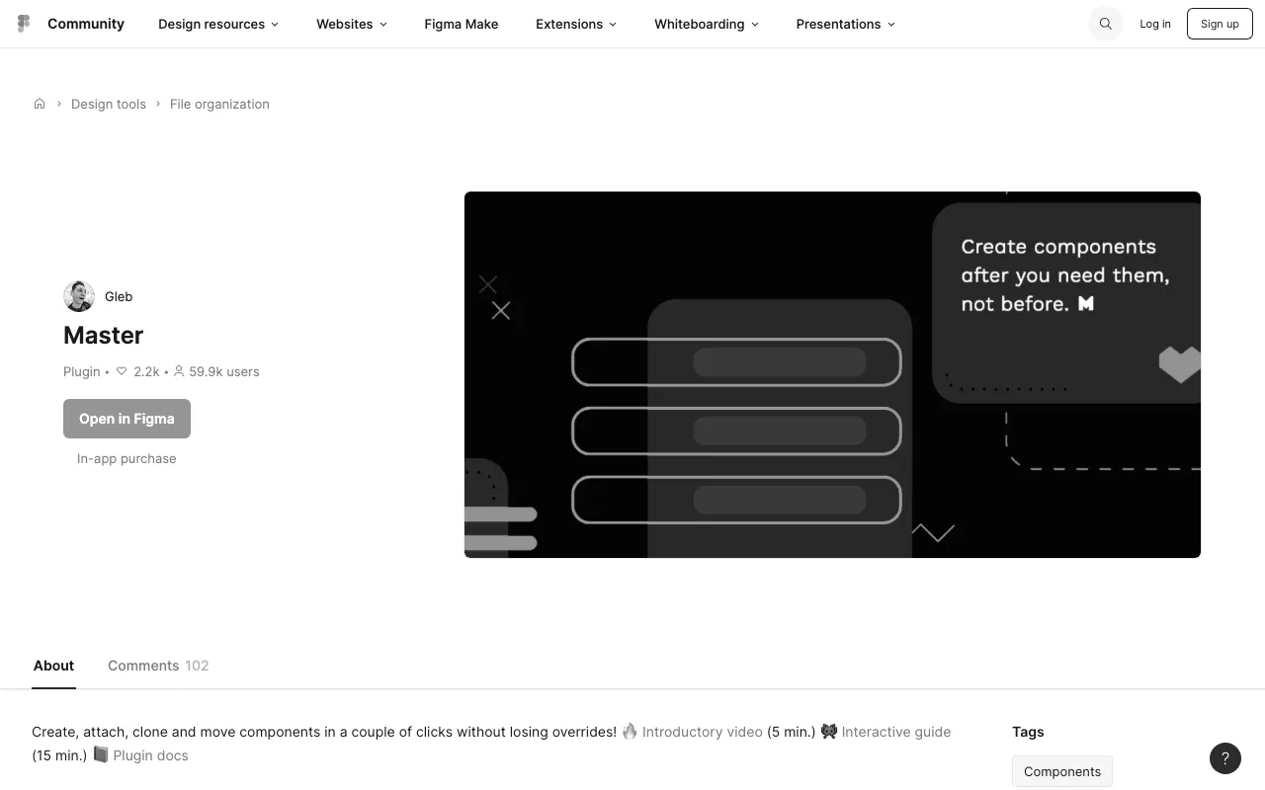Open the search magnifier icon
Viewport: 1265px width, 790px height.
[x=1106, y=24]
